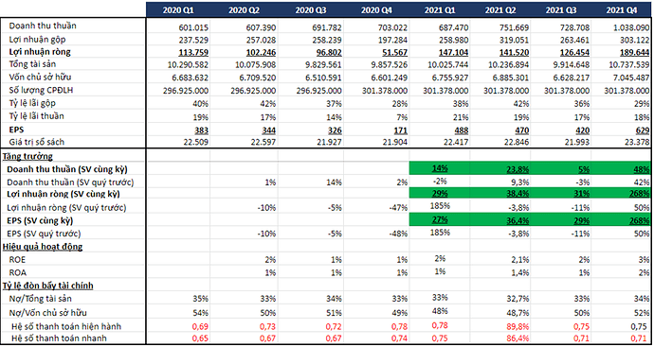This screenshot has height=347, width=654.
Task: Select the green 38,4% net profit growth cell
Action: 500,194
